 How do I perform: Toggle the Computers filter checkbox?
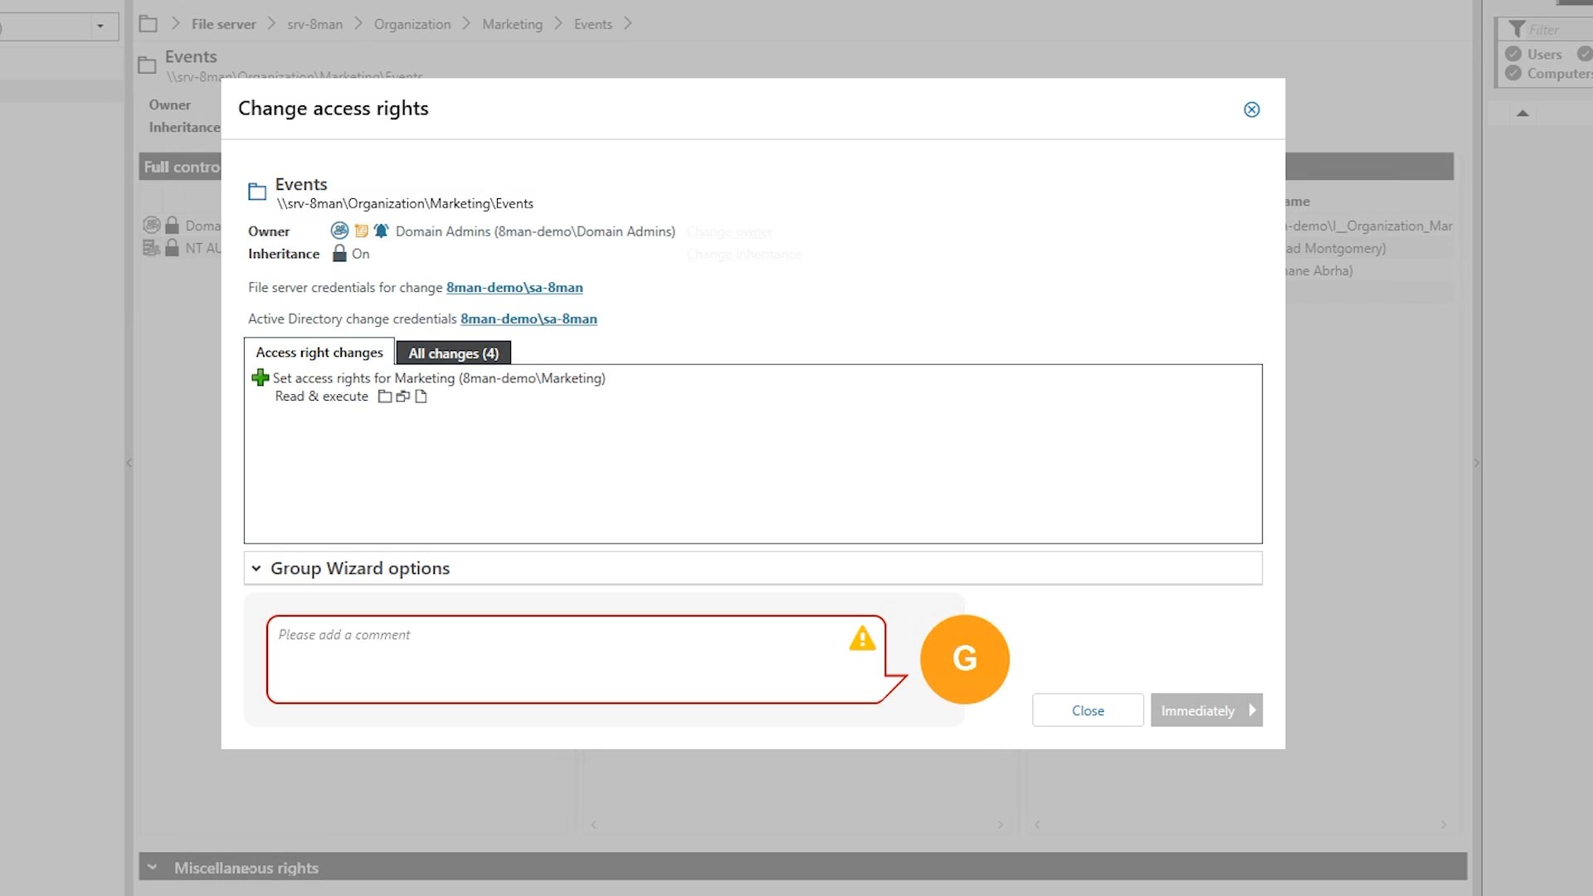pos(1513,73)
